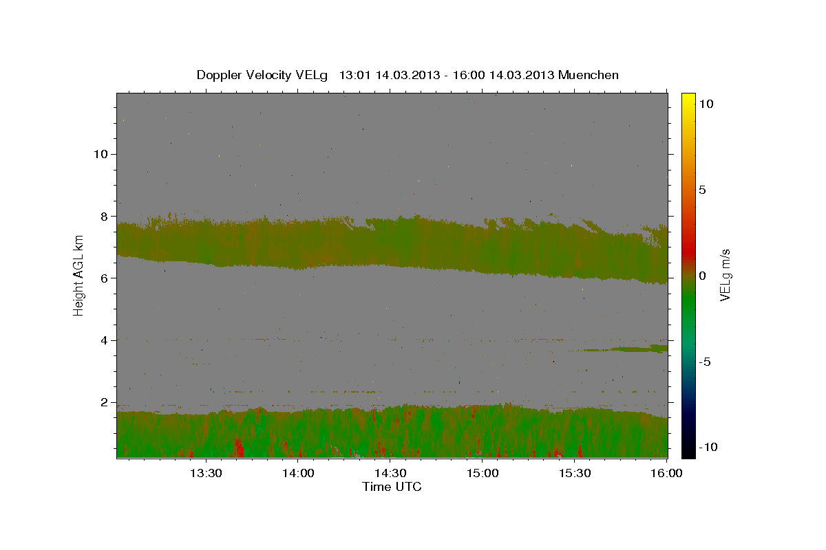This screenshot has height=550, width=826.
Task: Click the red velocity patch near 13:40 at surface
Action: click(x=239, y=448)
